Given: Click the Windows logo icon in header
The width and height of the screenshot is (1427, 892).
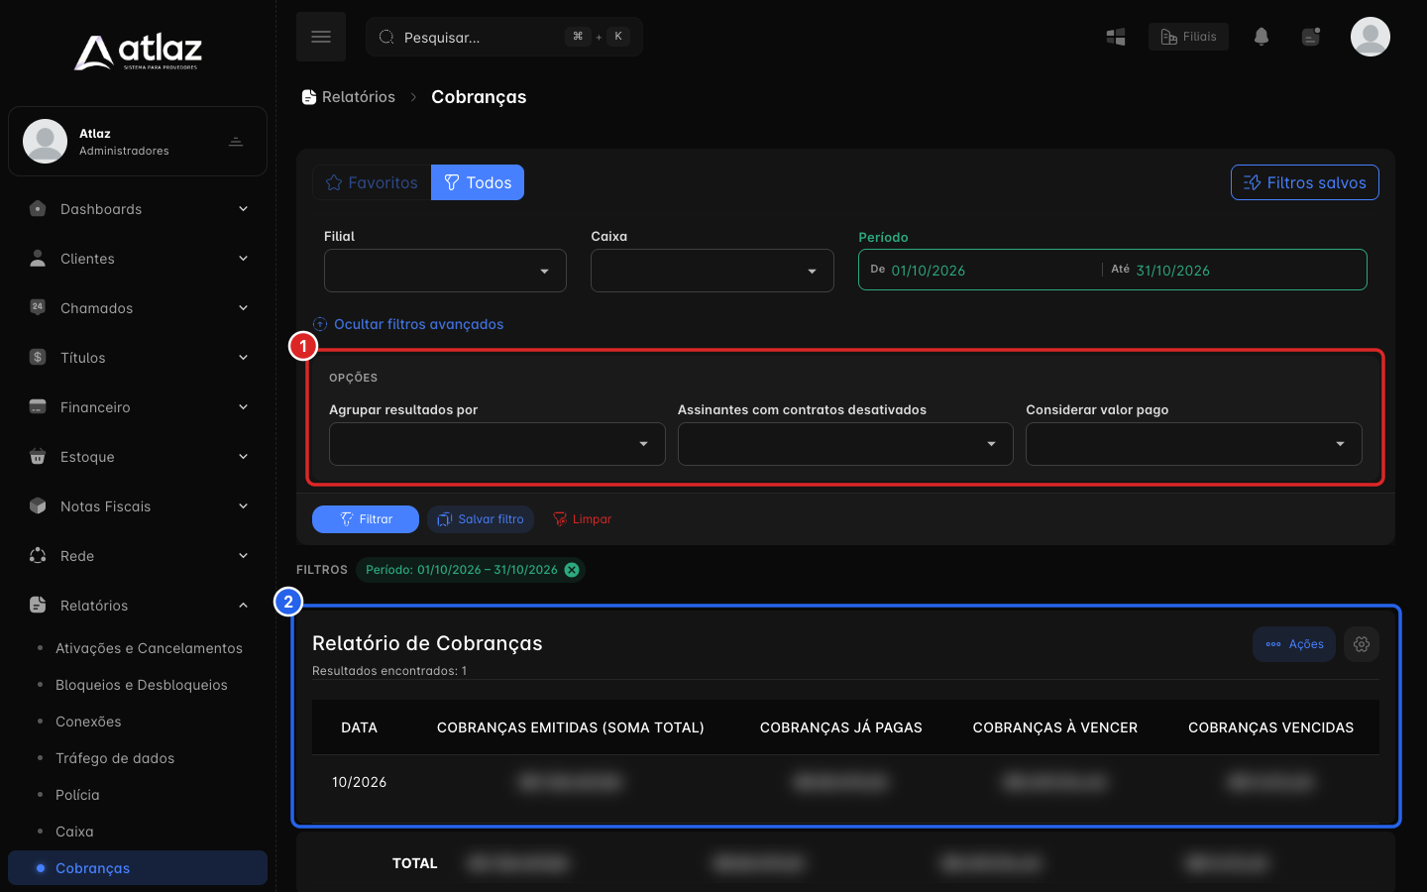Looking at the screenshot, I should (x=1116, y=37).
